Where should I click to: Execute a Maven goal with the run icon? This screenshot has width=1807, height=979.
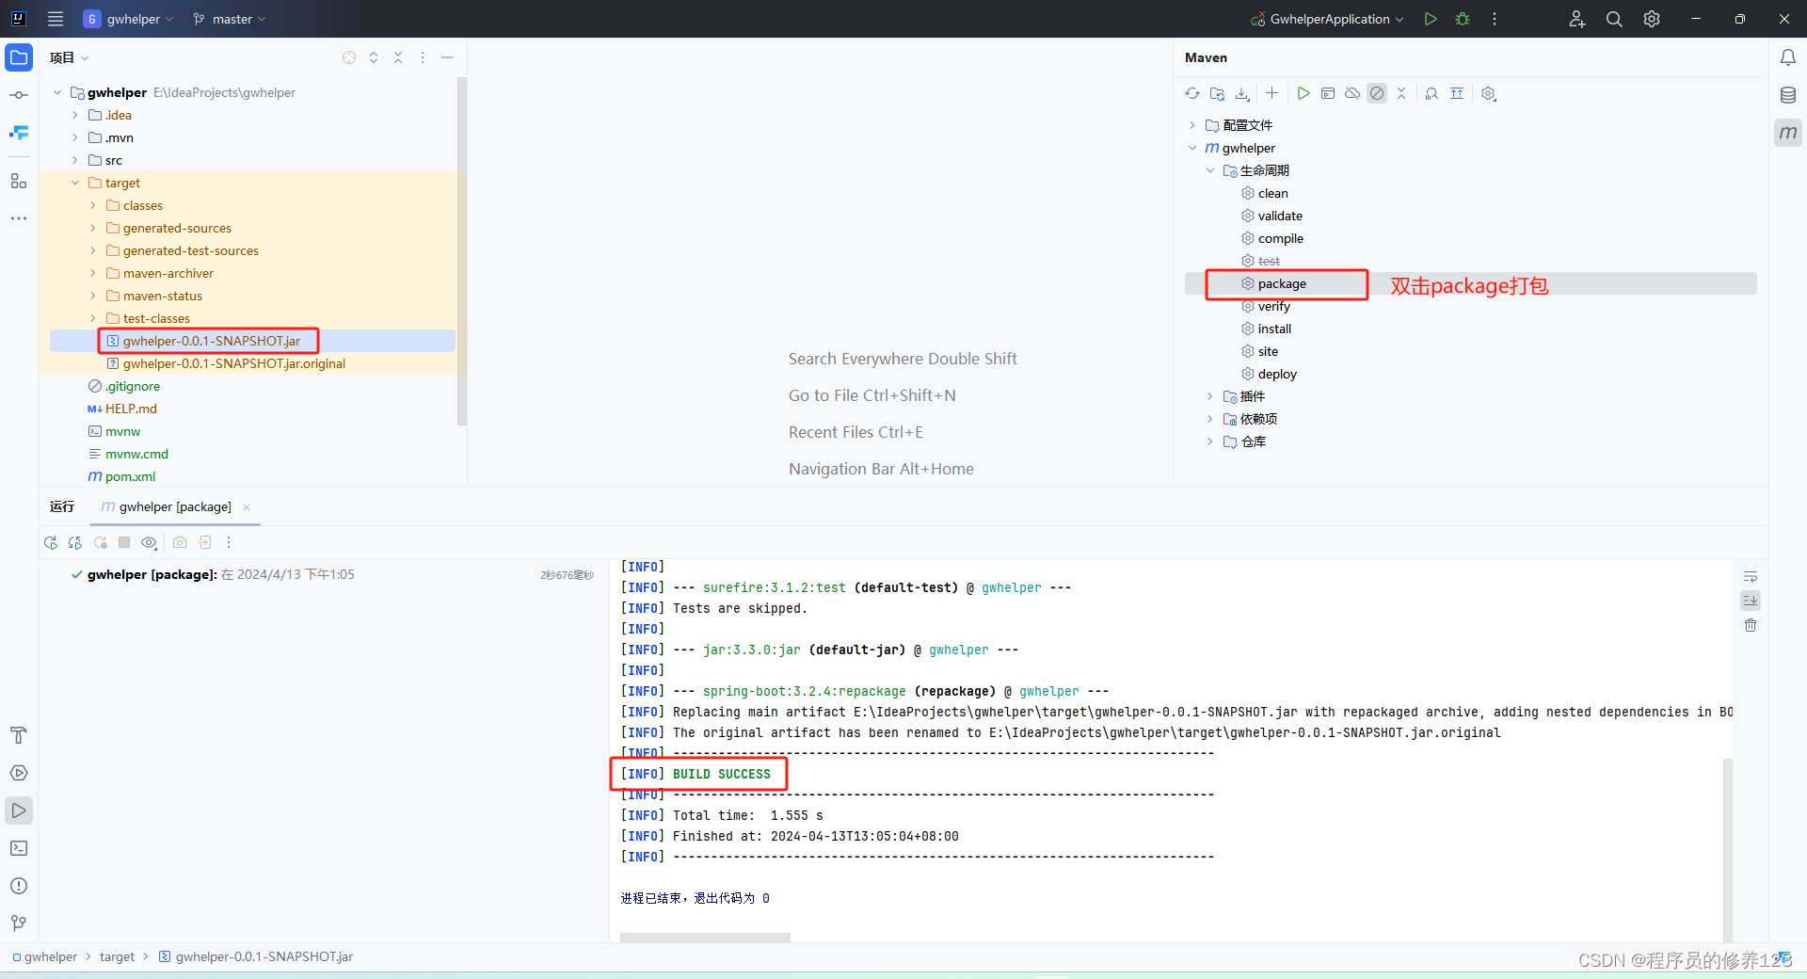point(1303,93)
